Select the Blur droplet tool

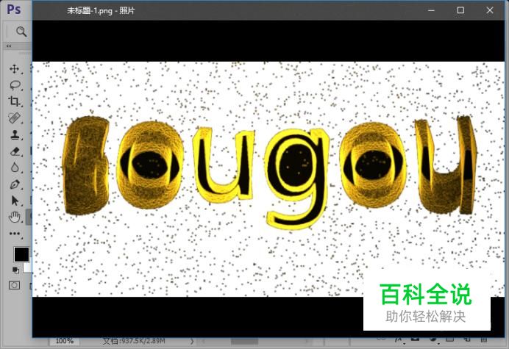click(x=15, y=168)
